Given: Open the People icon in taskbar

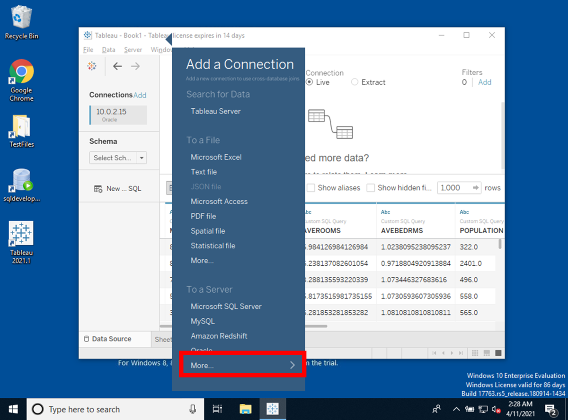Looking at the screenshot, I should tap(436, 409).
